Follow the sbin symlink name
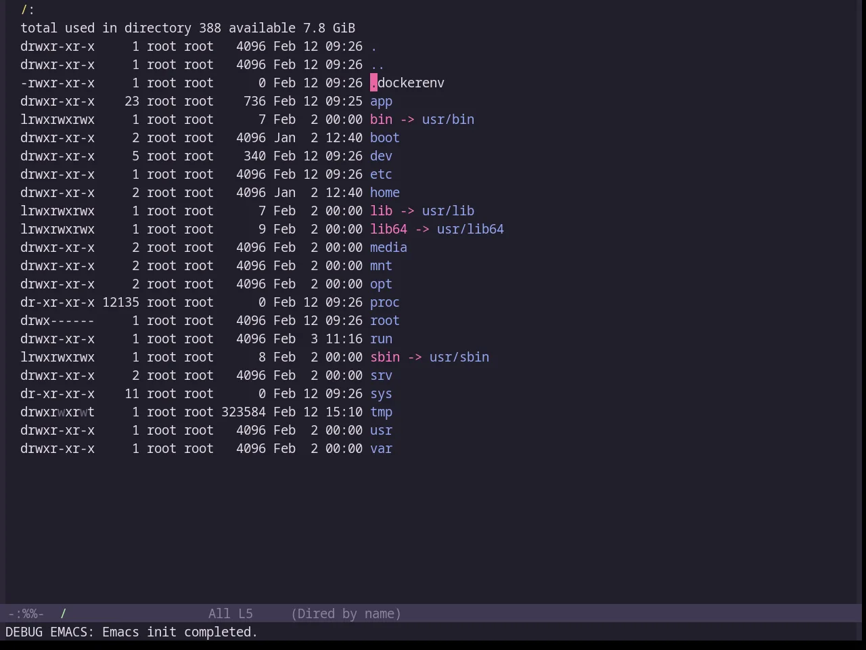The image size is (866, 650). [385, 357]
